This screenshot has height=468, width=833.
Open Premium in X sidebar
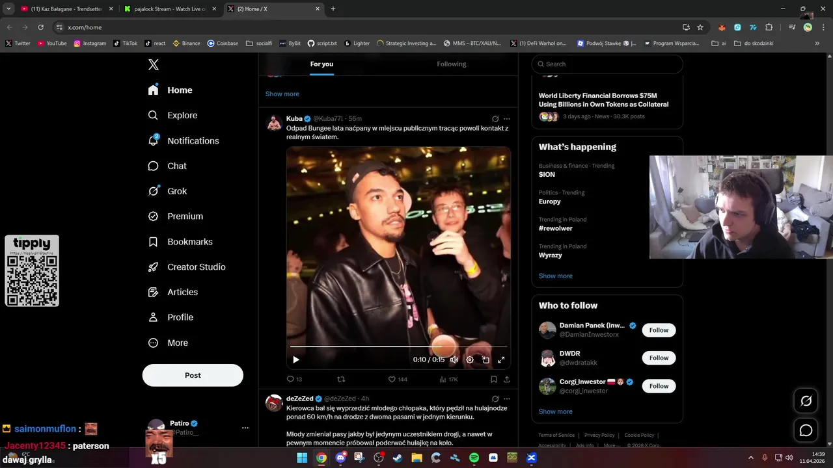click(176, 216)
